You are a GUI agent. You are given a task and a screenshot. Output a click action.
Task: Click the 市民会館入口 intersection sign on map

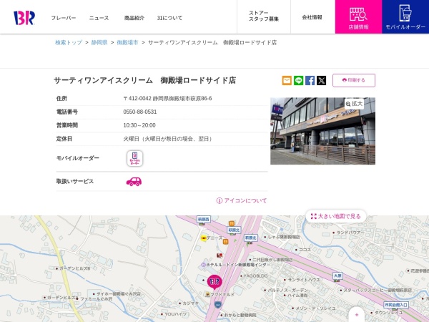(x=396, y=305)
